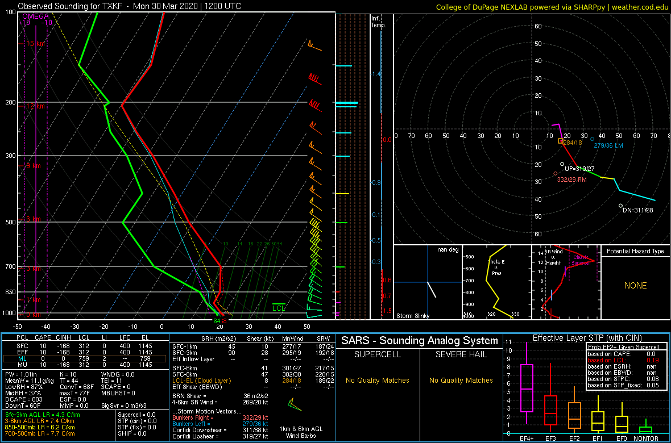Click No Quality Matches under SEVERE HAIL
Image resolution: width=671 pixels, height=443 pixels.
461,381
